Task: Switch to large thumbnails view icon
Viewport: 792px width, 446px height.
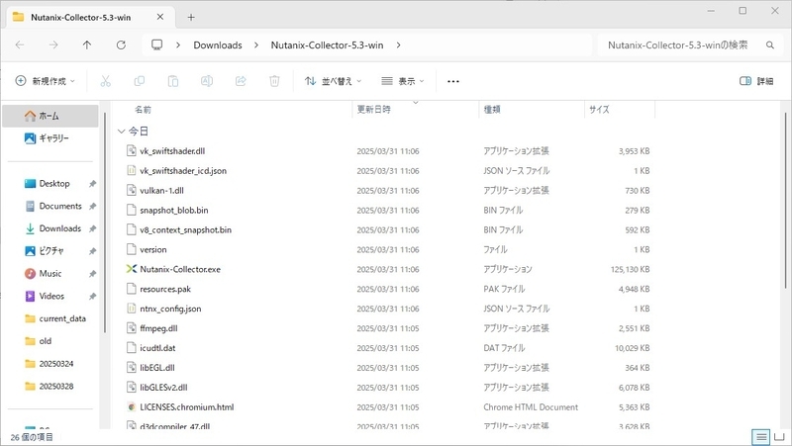Action: [780, 437]
